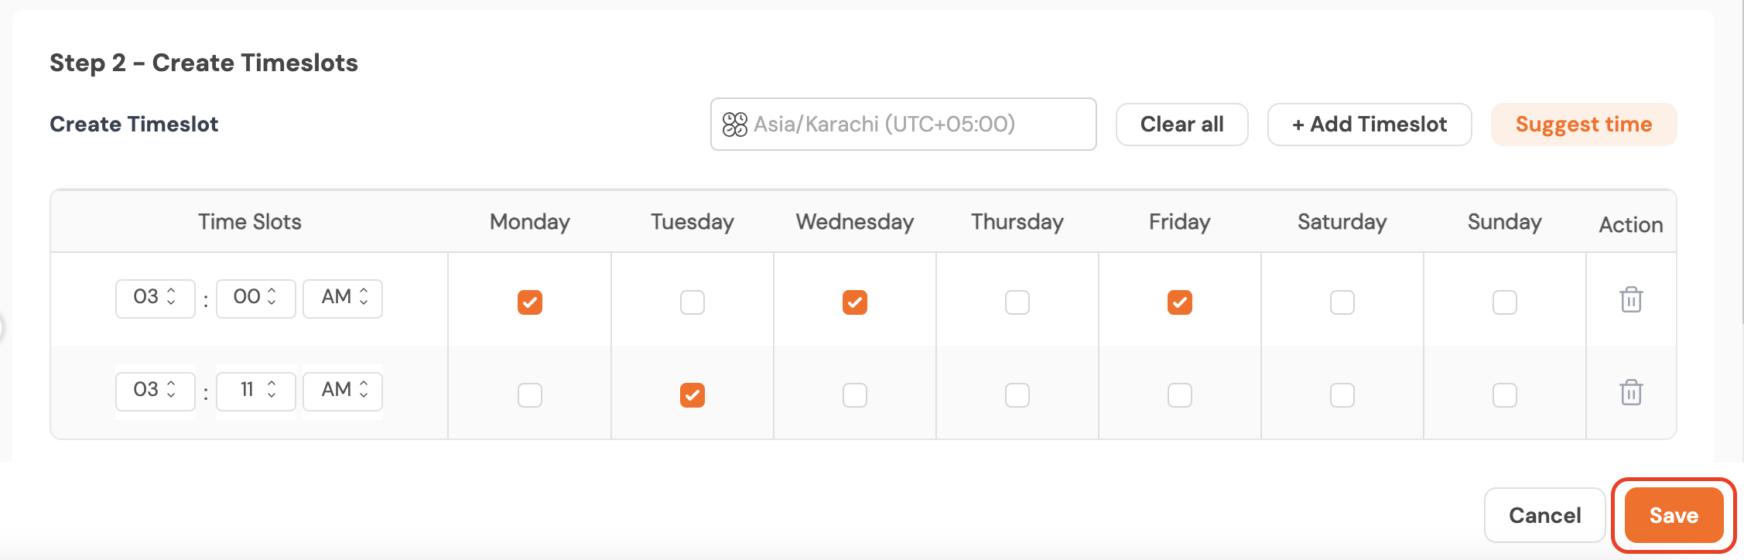The width and height of the screenshot is (1744, 560).
Task: Save the timeslots
Action: pos(1674,515)
